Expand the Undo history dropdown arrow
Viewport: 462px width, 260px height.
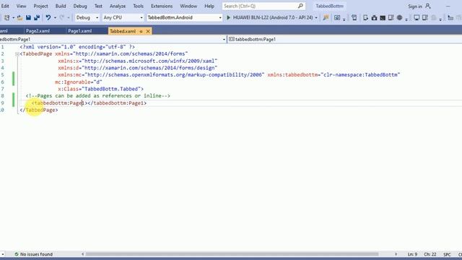[55, 18]
